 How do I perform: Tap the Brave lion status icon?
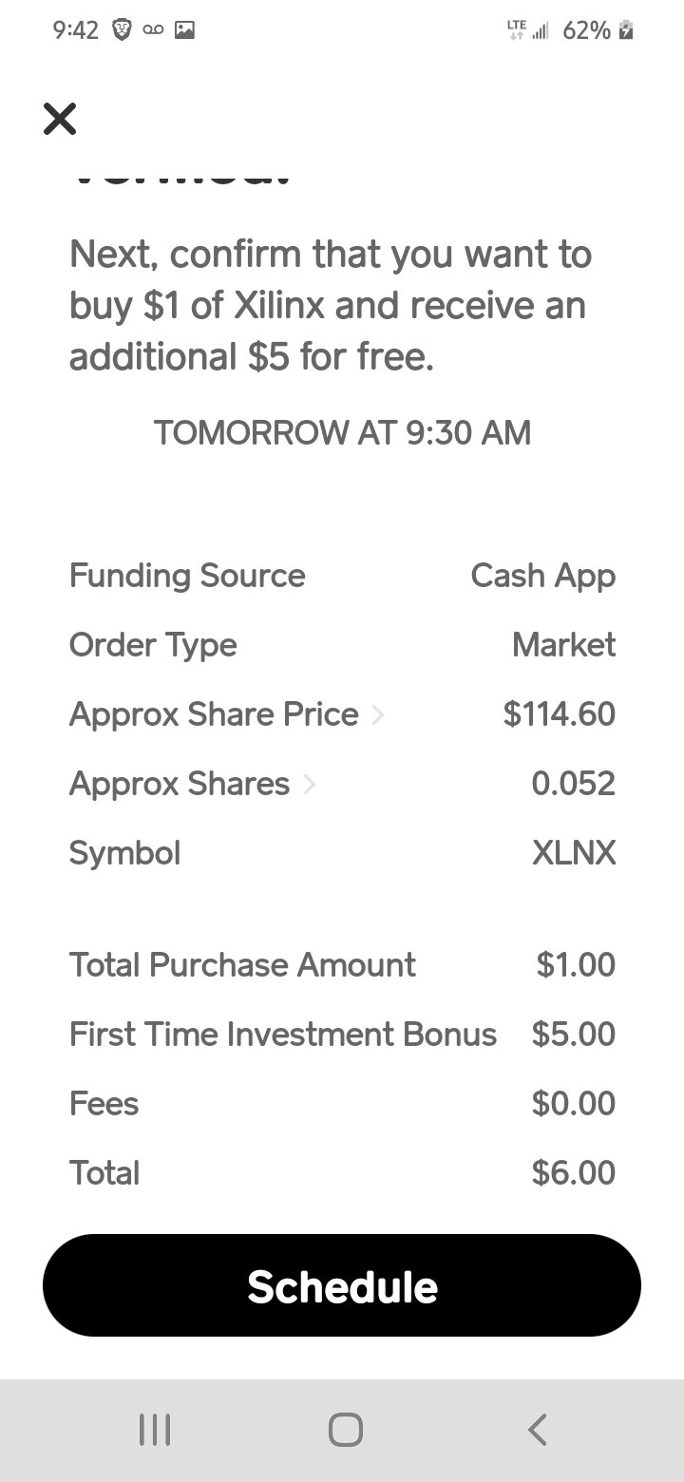click(x=121, y=30)
